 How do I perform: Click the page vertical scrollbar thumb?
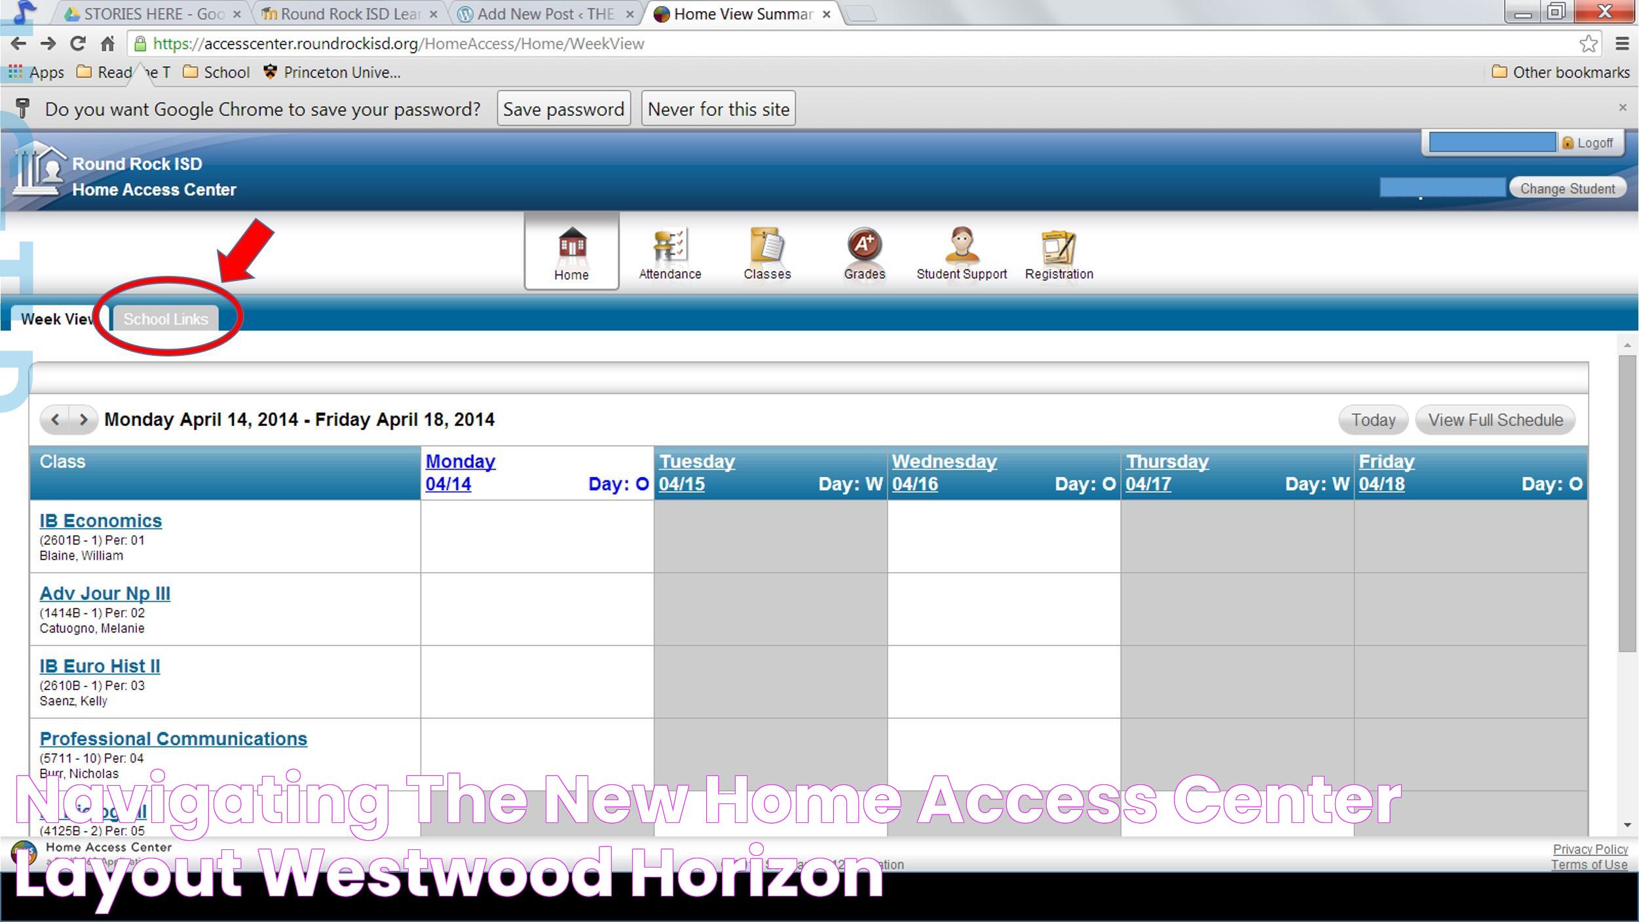(1627, 503)
